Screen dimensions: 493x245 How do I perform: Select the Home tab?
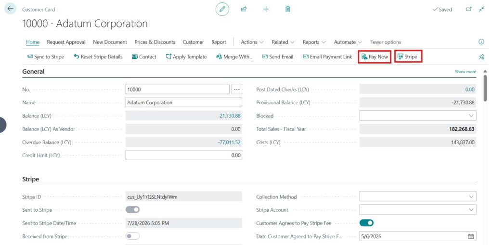[x=33, y=42]
